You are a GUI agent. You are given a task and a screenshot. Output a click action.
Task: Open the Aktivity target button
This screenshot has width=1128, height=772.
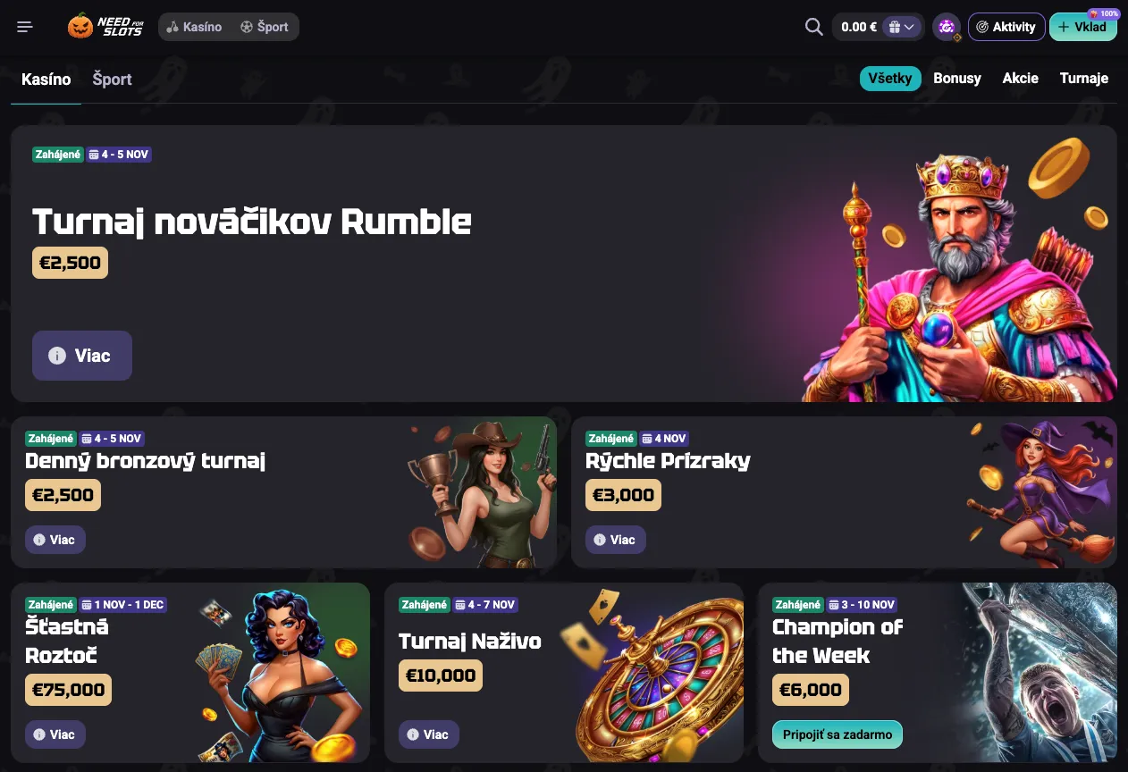click(x=1006, y=27)
